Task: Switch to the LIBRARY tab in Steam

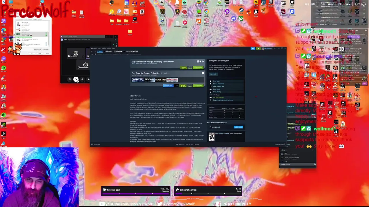Action: 108,51
